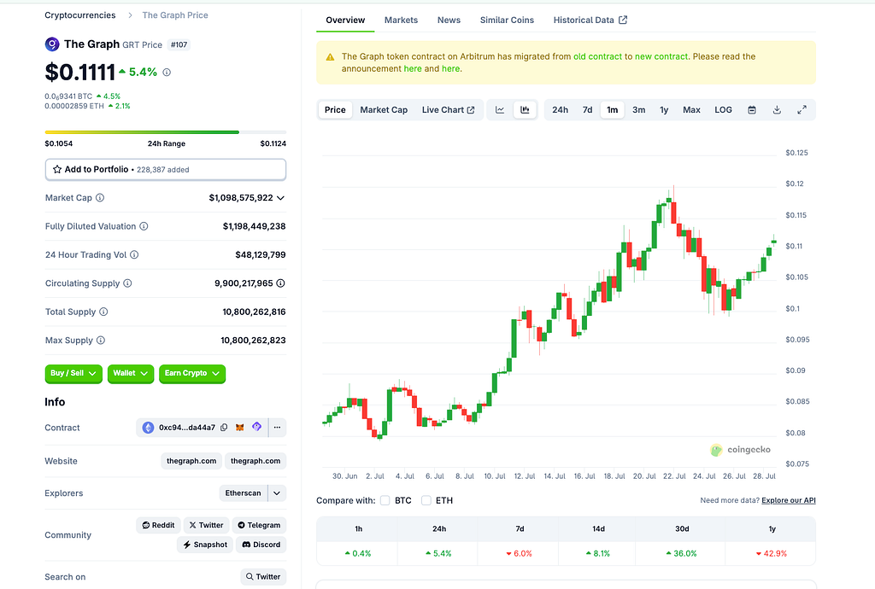
Task: Add token to MetaMask fox icon
Action: click(x=240, y=428)
